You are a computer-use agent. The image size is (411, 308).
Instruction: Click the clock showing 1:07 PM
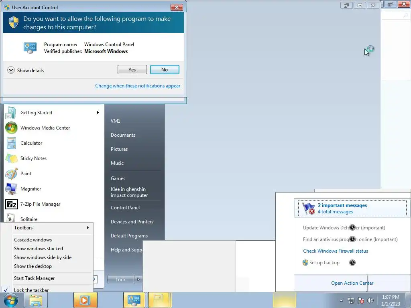click(x=391, y=297)
